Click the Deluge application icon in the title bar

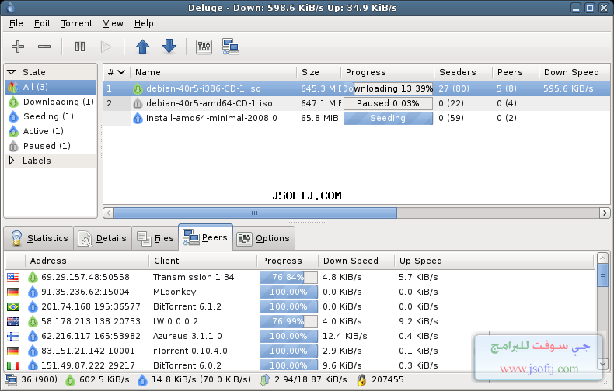click(x=10, y=8)
